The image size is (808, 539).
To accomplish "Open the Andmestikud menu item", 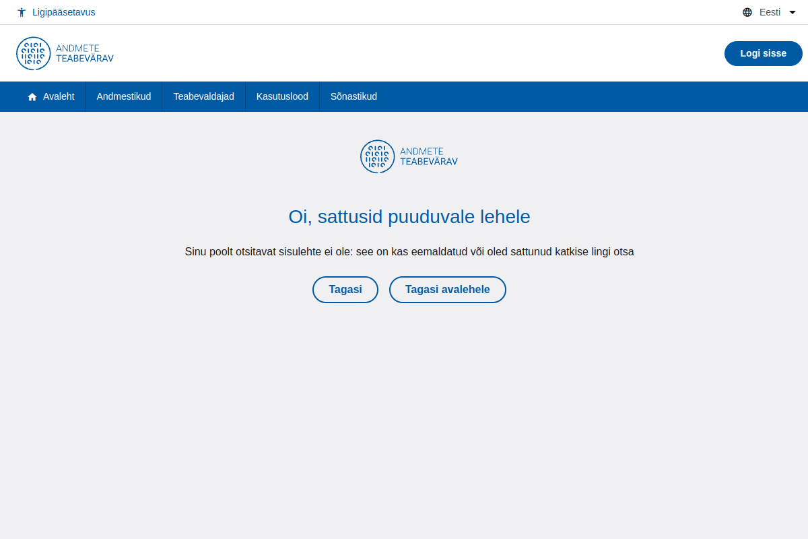I will pyautogui.click(x=124, y=96).
